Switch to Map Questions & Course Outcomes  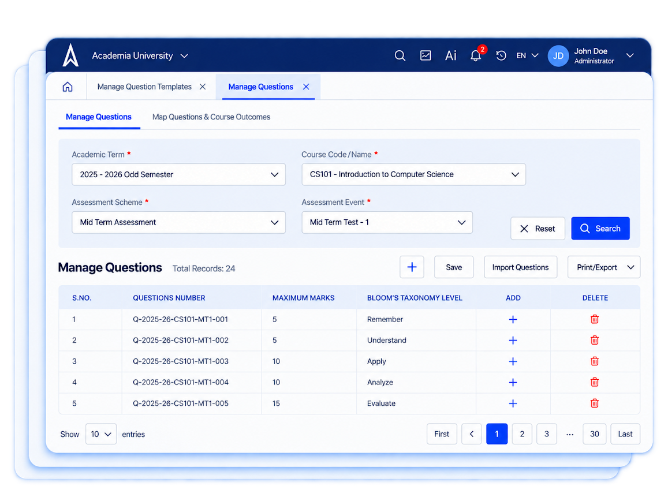(x=211, y=117)
